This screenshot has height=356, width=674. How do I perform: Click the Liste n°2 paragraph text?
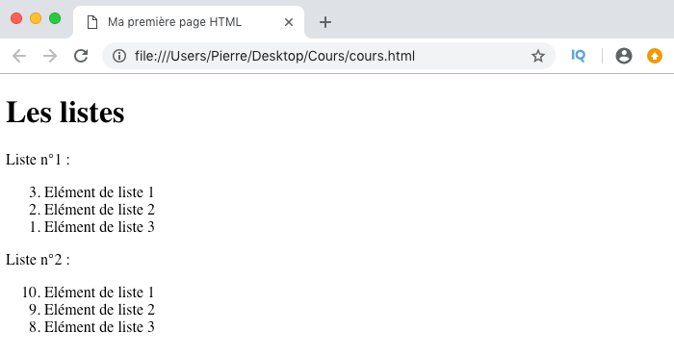point(38,260)
